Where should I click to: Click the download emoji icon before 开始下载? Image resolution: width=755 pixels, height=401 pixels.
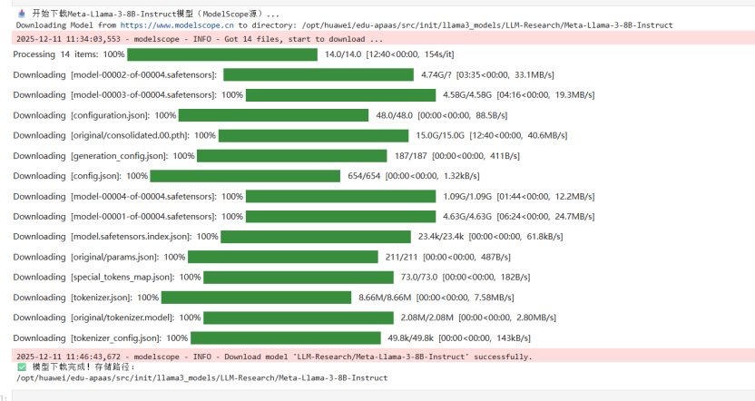coord(22,14)
